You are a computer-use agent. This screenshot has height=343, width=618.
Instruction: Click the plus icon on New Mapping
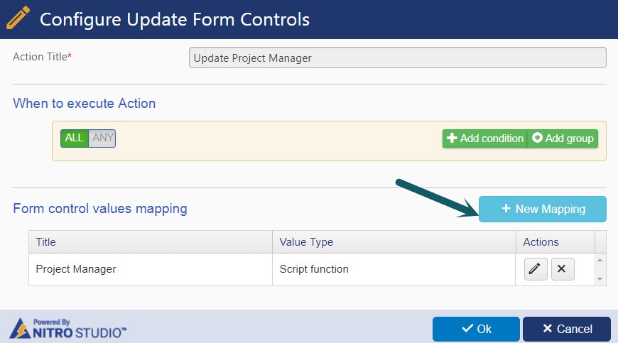click(506, 208)
